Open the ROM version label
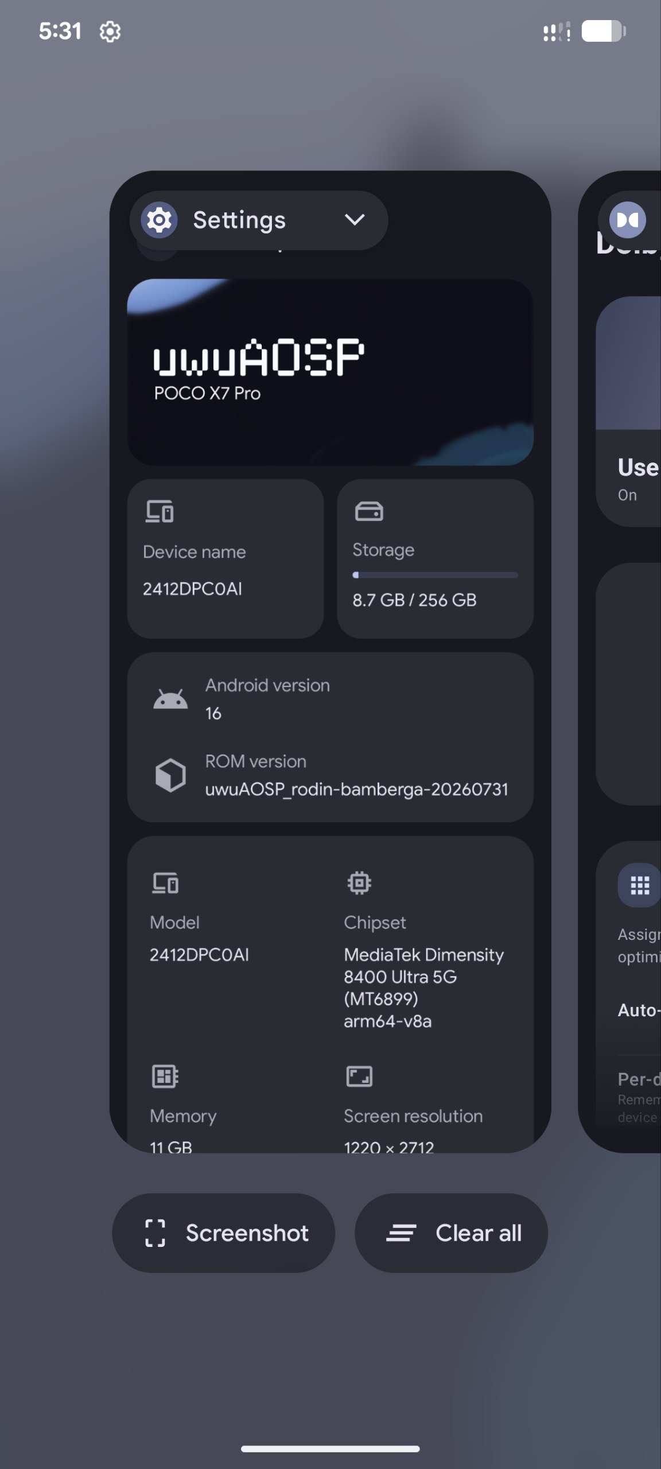This screenshot has height=1469, width=661. pos(256,761)
